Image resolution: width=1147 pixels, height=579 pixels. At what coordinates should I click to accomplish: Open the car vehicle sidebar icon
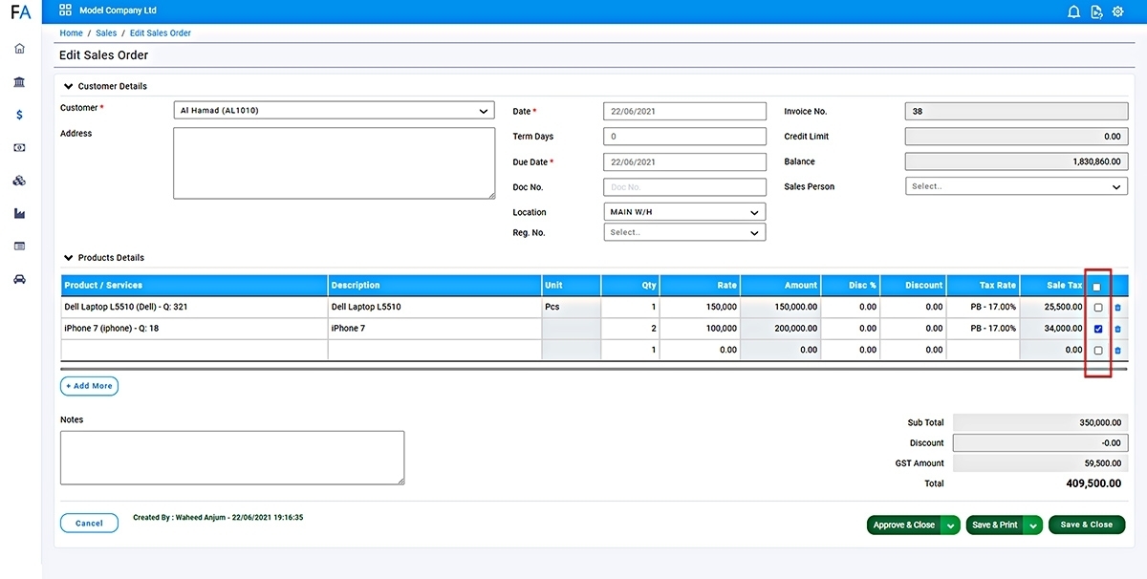pyautogui.click(x=20, y=279)
